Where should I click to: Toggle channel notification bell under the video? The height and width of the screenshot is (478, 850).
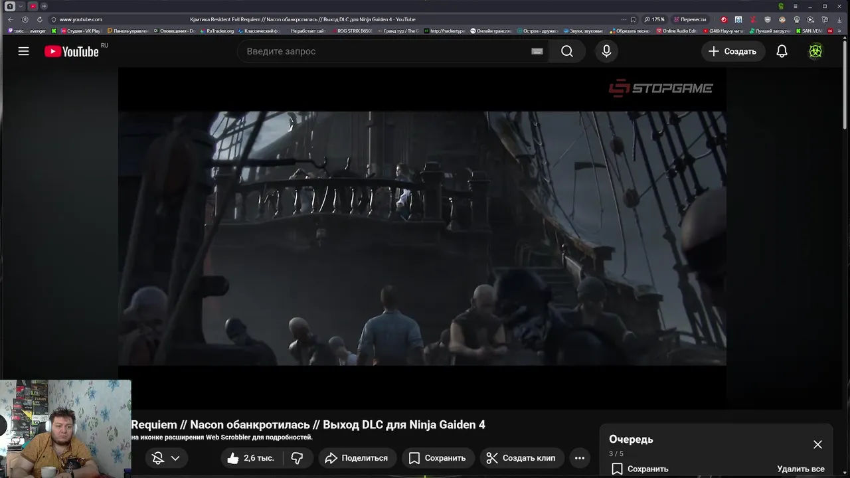pos(158,458)
